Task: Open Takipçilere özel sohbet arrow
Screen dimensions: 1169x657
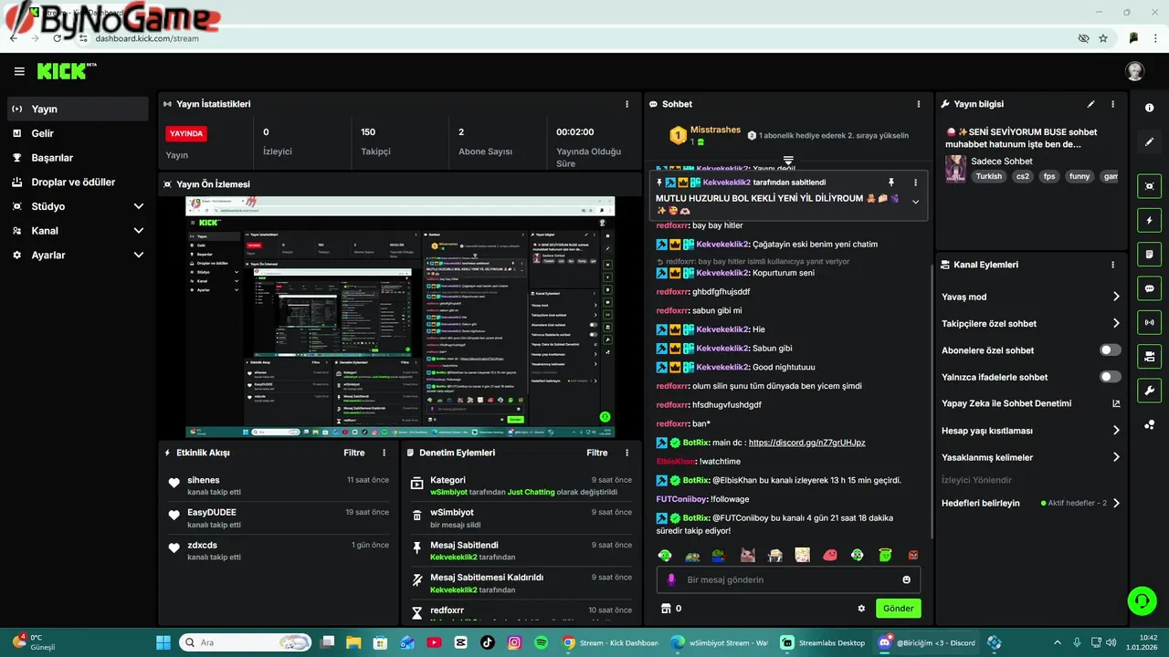Action: pyautogui.click(x=1116, y=323)
